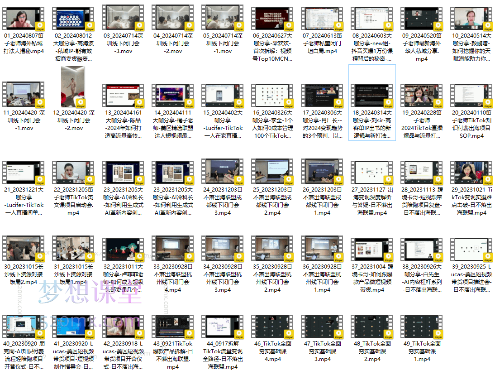Image resolution: width=495 pixels, height=375 pixels.
Task: Select the 44_0917 video file icon
Action: point(222,327)
